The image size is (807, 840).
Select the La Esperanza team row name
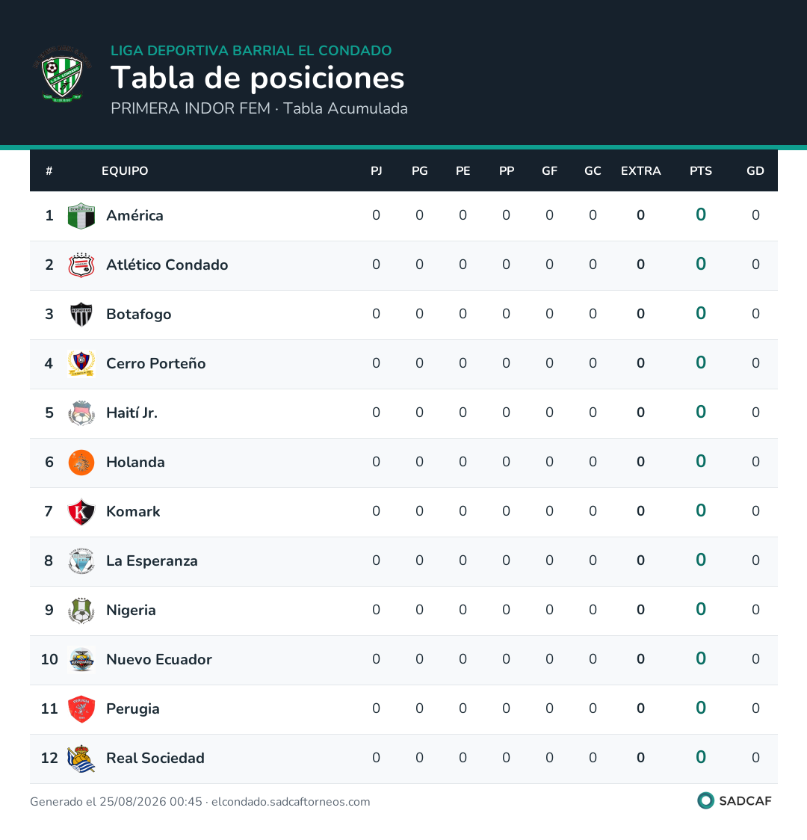click(152, 561)
